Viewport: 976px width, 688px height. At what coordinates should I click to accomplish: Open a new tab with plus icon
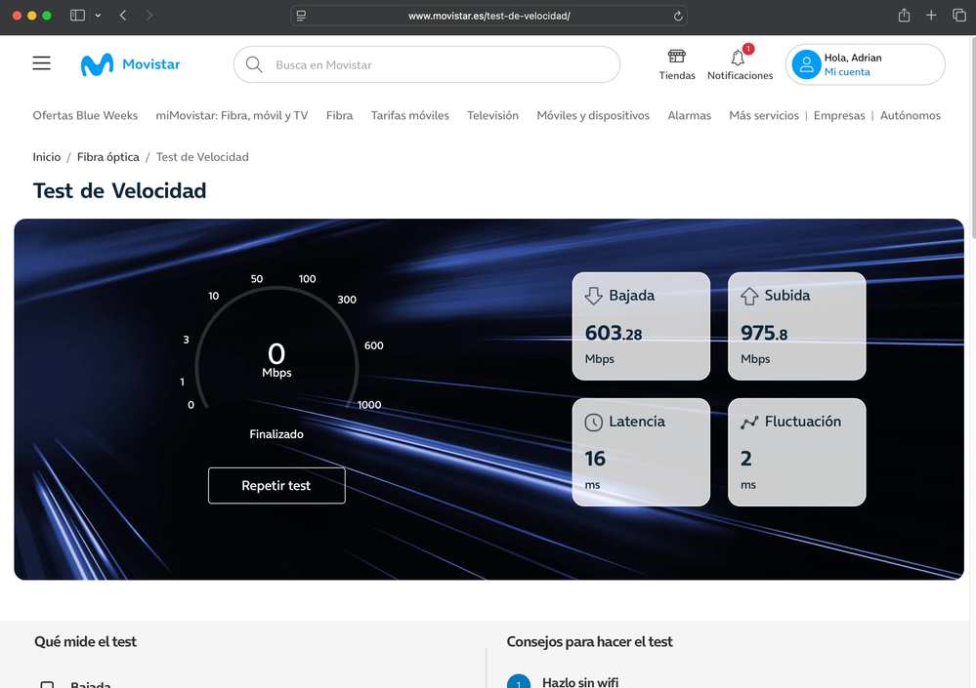tap(931, 16)
